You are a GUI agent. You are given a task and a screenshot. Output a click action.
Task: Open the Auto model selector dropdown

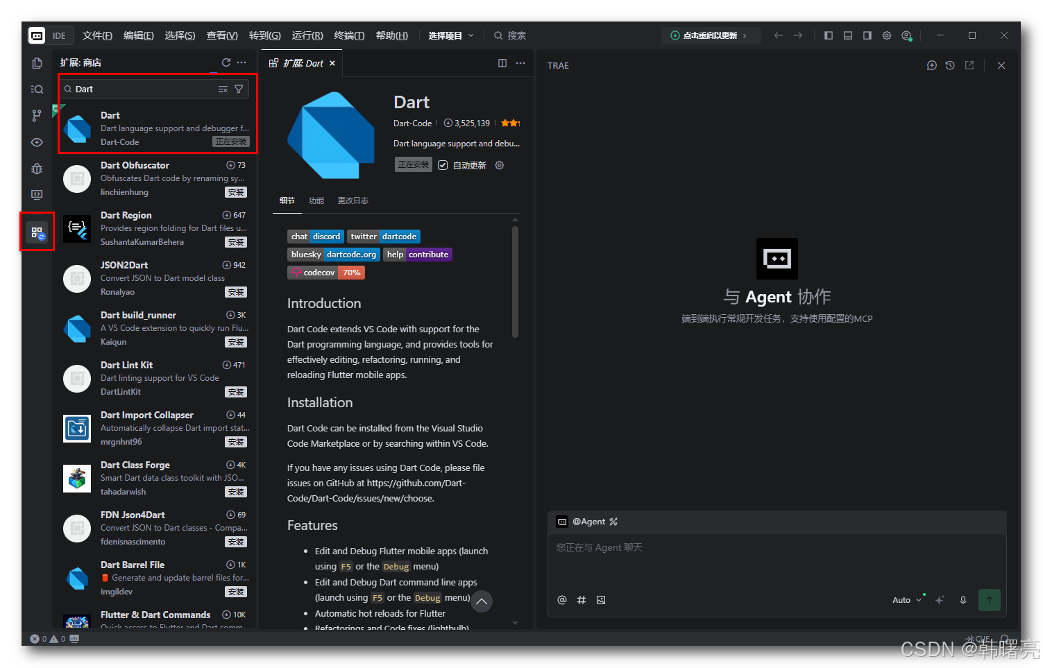tap(906, 600)
